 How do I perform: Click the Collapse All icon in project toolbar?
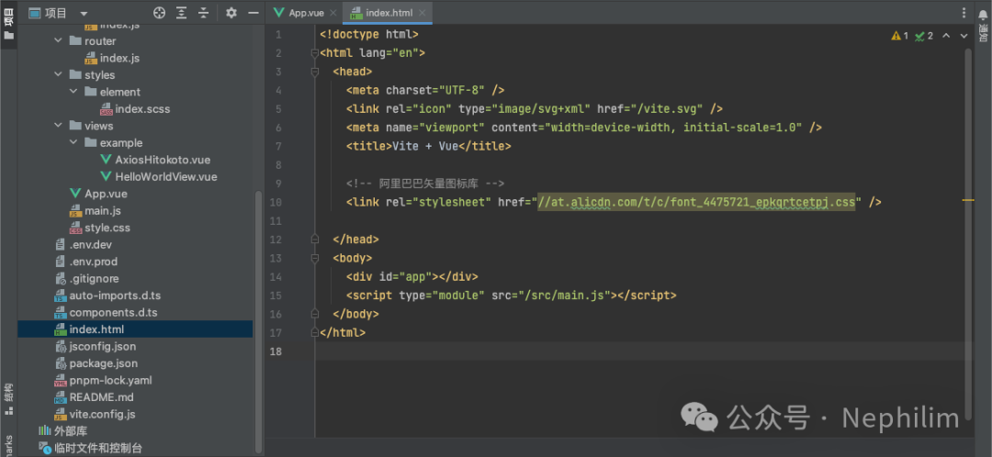[203, 13]
